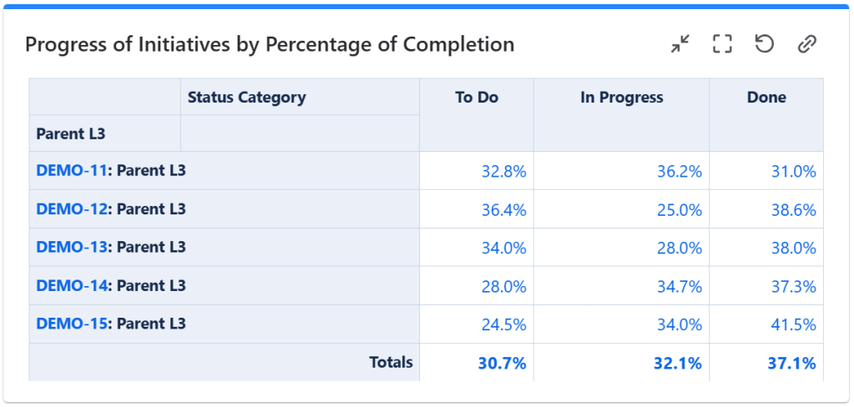Click the 30.7% To Do total

[502, 363]
